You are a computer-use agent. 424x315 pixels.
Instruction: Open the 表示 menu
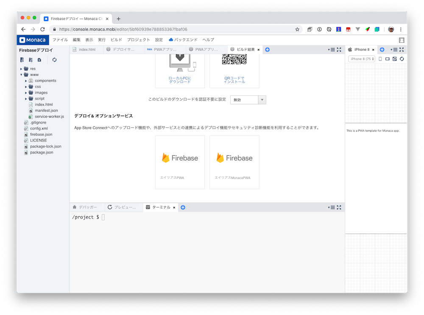coord(89,40)
